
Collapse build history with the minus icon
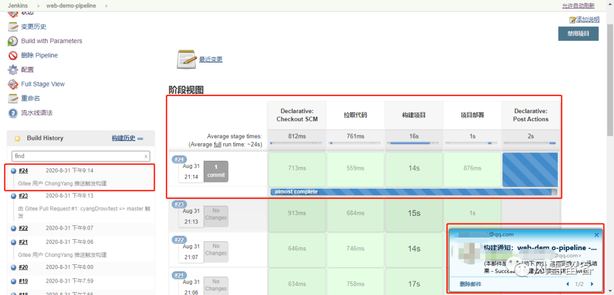[x=140, y=139]
